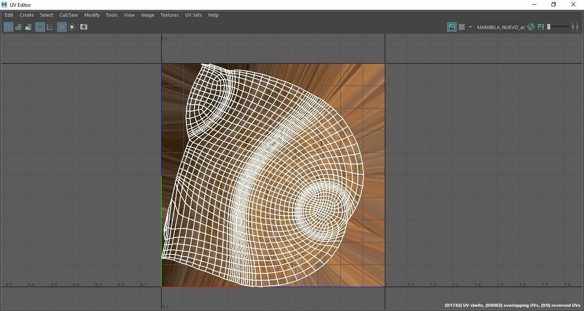Toggle the wireframe display icon

pos(9,27)
